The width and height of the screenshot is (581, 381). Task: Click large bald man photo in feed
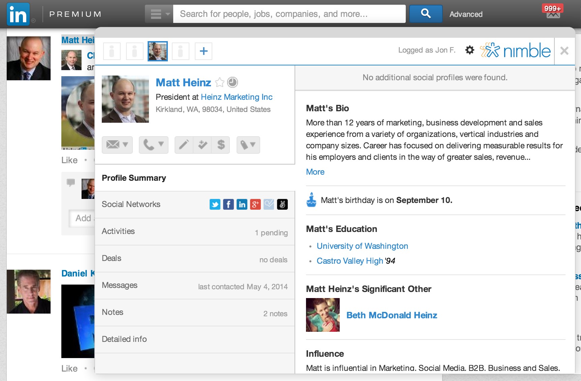(29, 58)
